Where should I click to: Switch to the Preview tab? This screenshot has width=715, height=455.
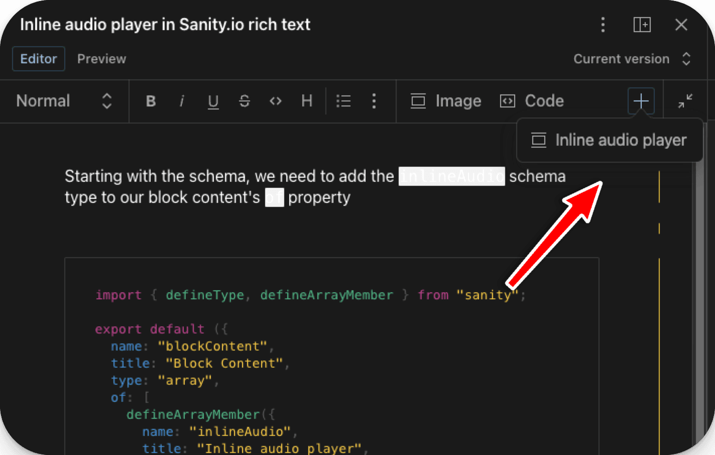pyautogui.click(x=101, y=59)
